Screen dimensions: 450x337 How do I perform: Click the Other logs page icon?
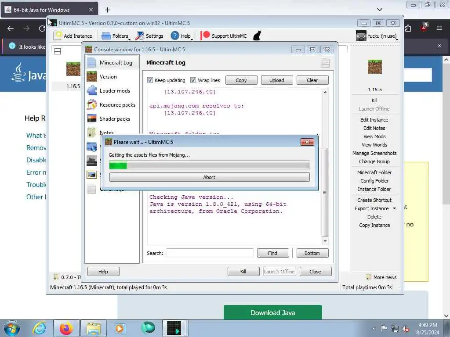coord(91,189)
